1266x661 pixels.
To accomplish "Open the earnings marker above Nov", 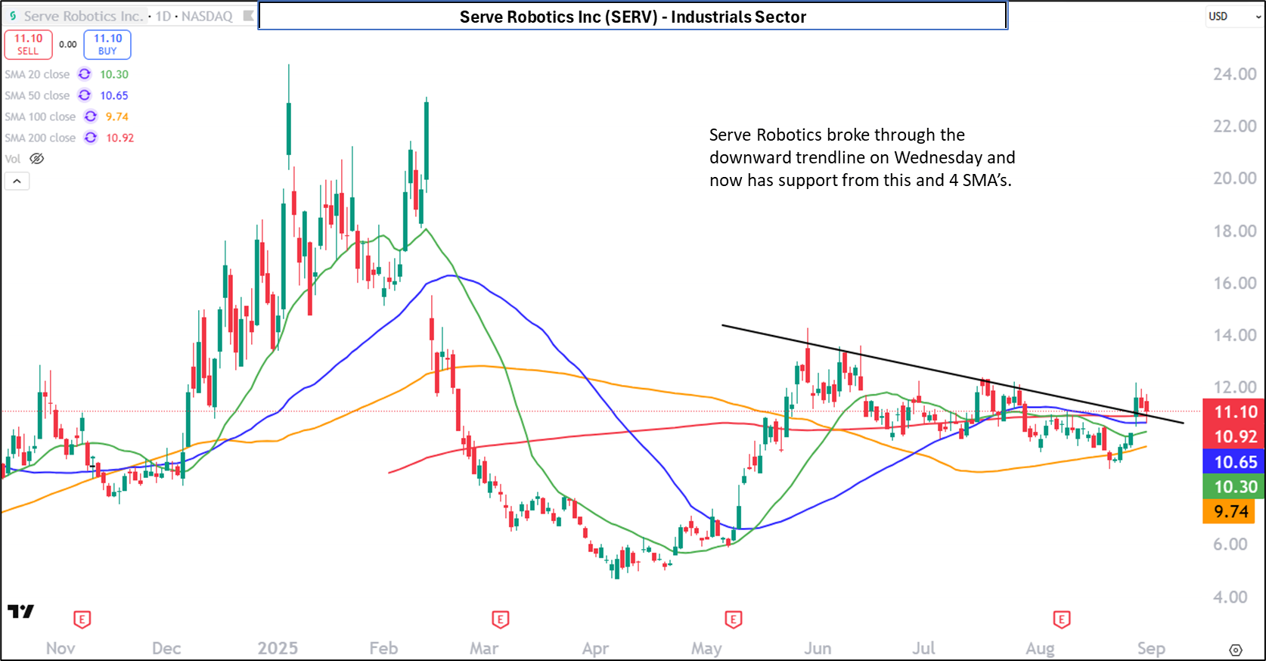I will pyautogui.click(x=82, y=620).
